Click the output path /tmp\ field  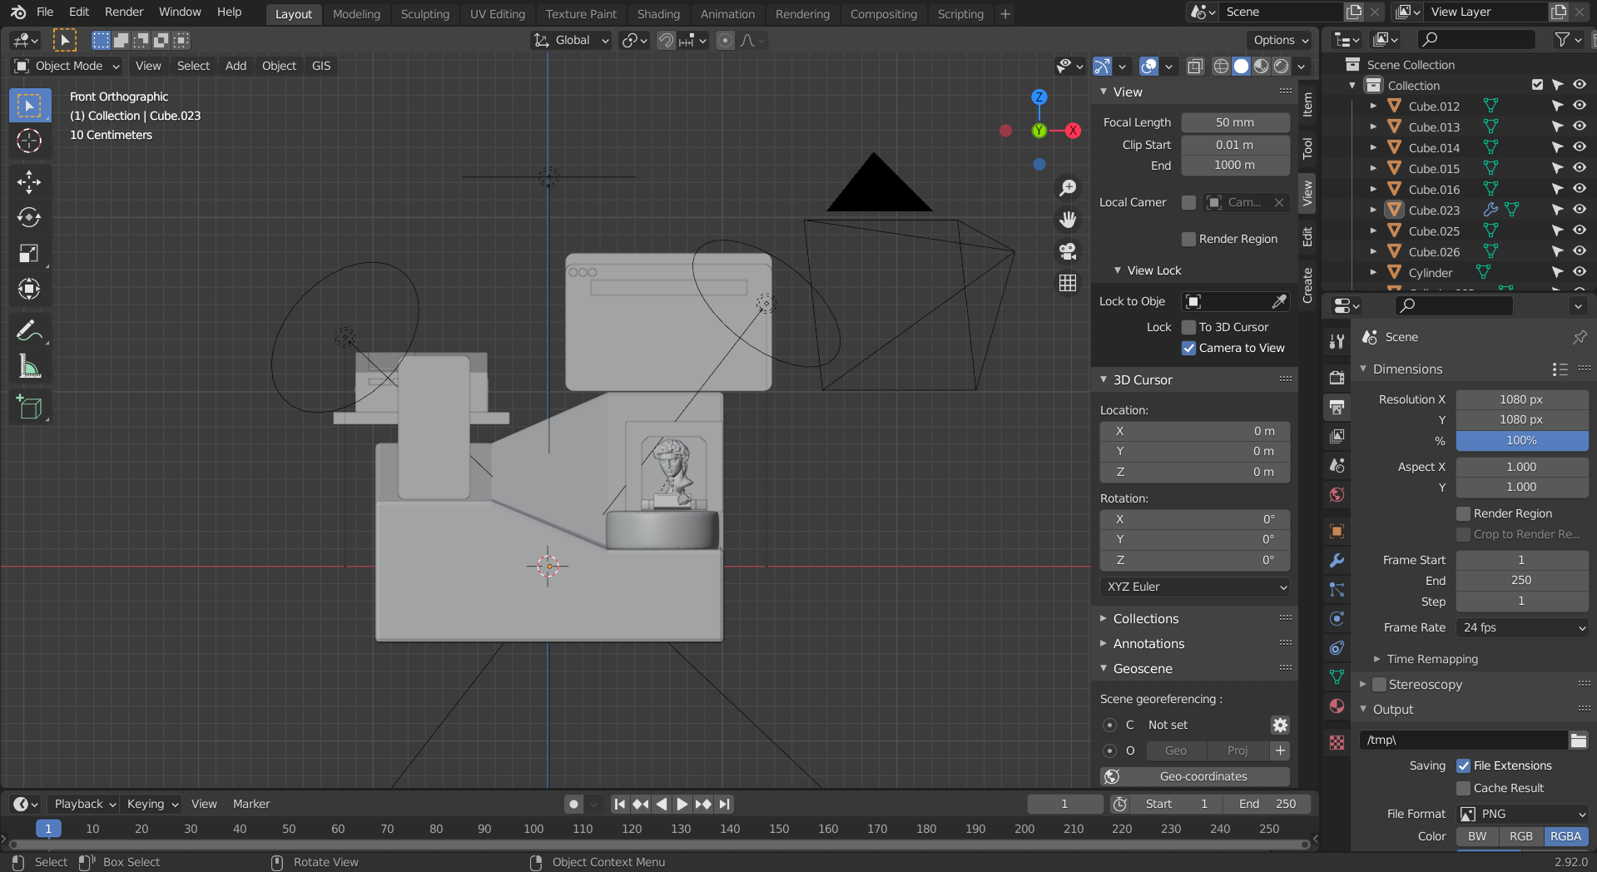(1464, 740)
